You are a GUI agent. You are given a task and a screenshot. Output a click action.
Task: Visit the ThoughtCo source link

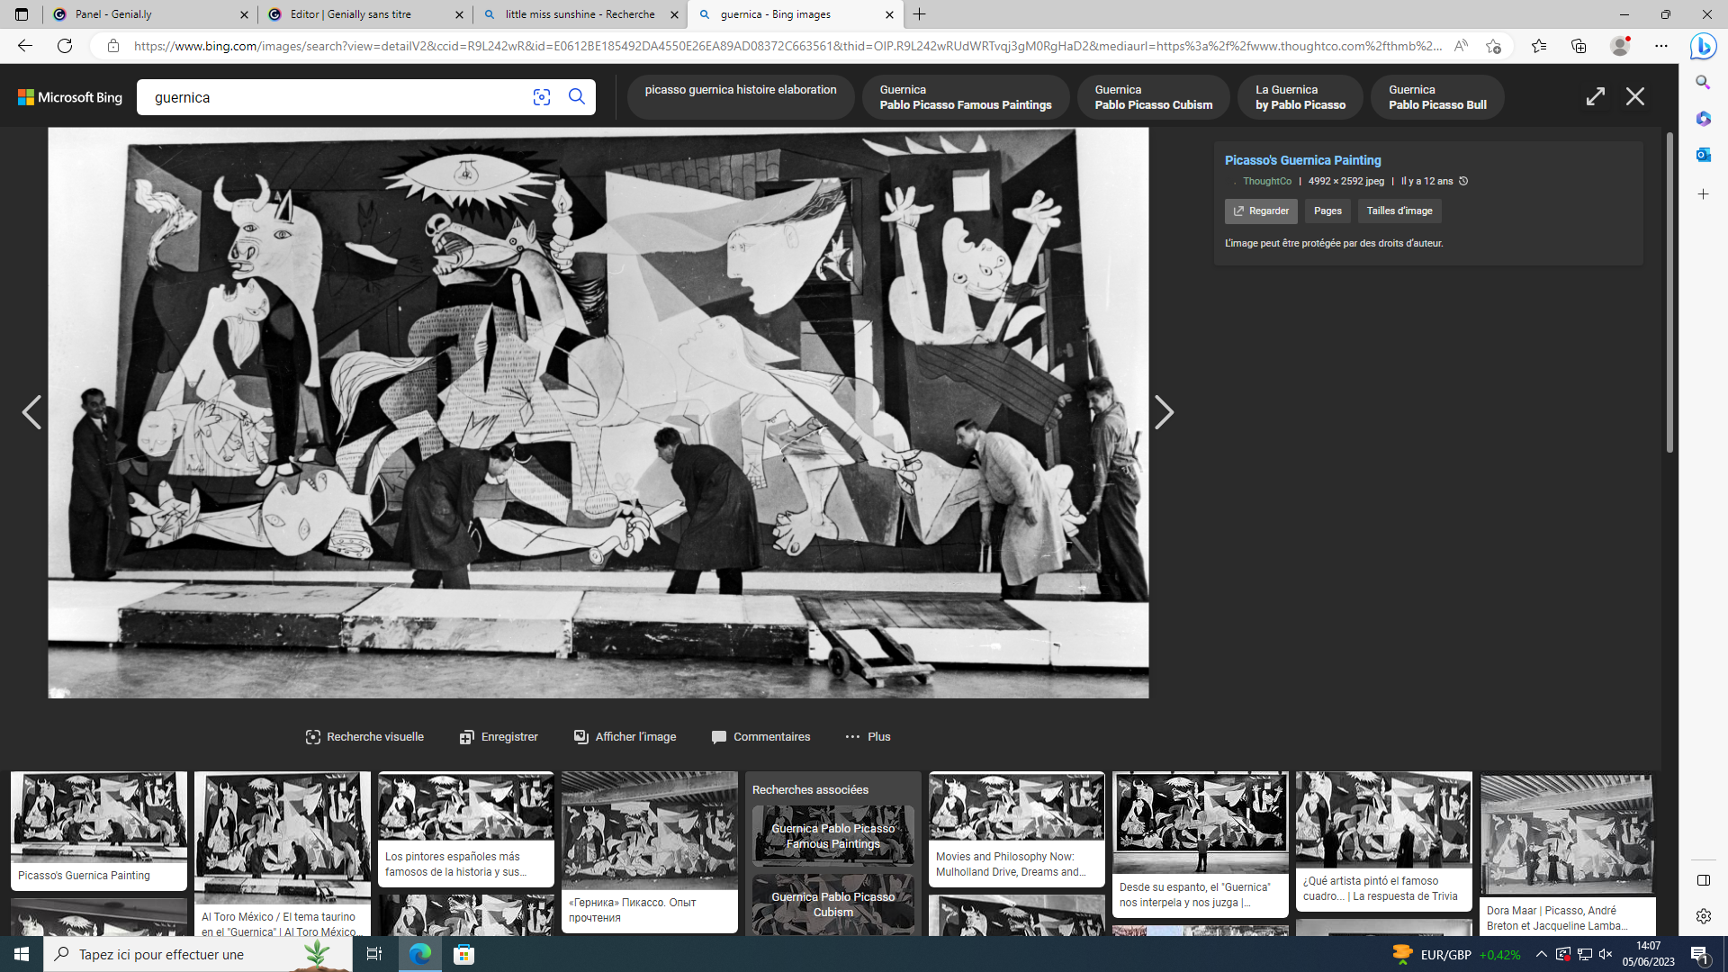tap(1266, 181)
